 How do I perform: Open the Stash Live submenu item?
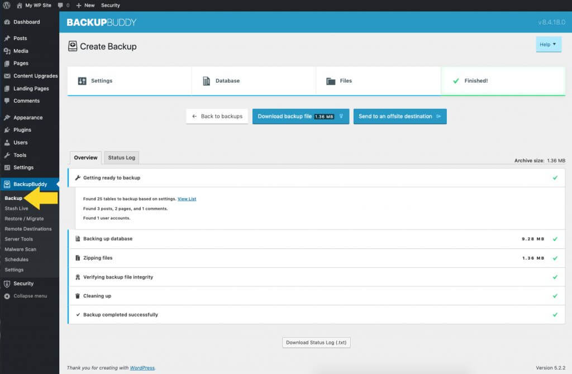pos(16,209)
